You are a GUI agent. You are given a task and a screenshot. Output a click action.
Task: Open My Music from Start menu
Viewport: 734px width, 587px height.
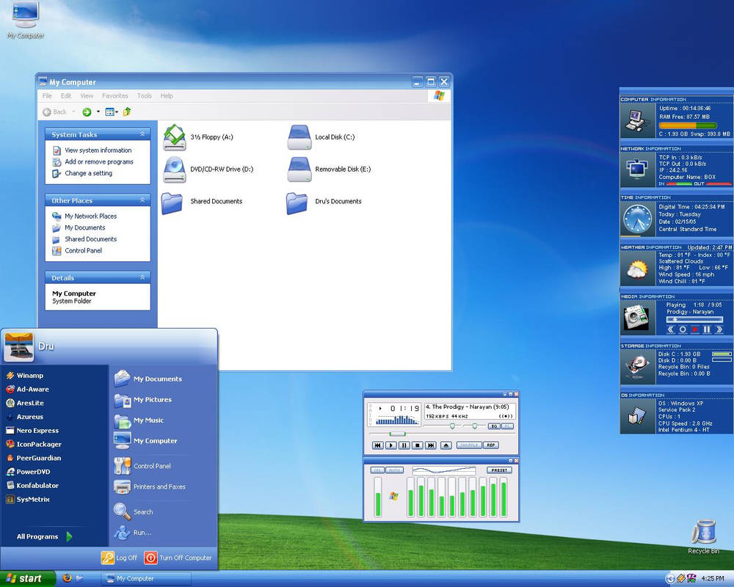[139, 421]
